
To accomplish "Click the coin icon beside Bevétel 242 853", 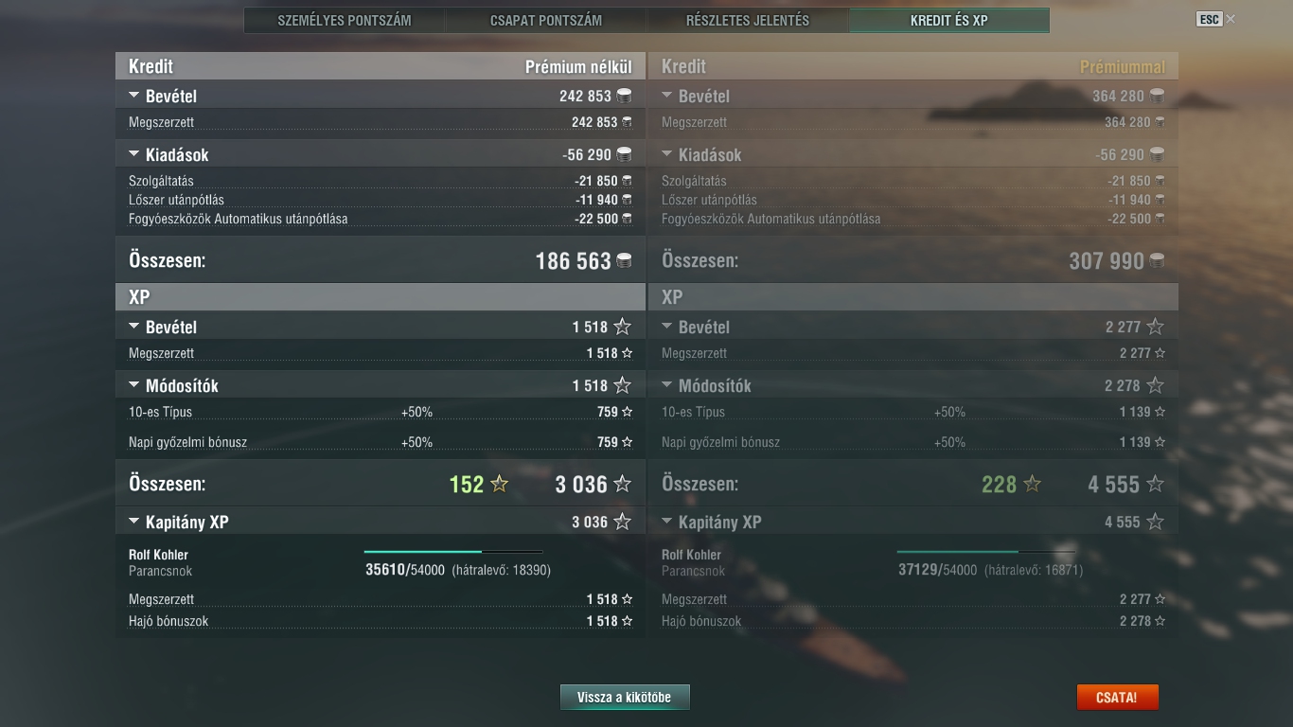I will point(624,96).
